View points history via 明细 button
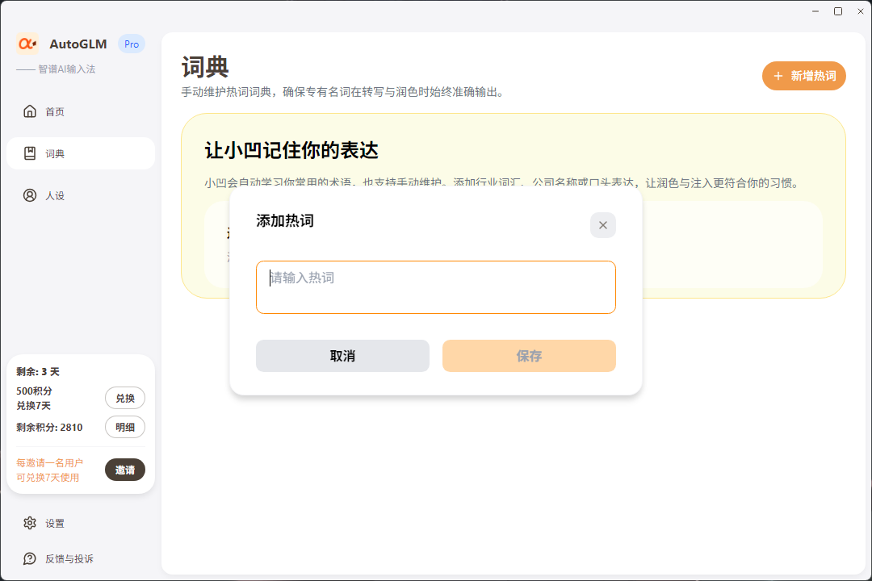Screen dimensions: 872x581 [125, 427]
